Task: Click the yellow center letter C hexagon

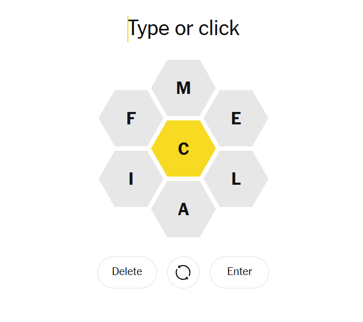Action: pos(183,149)
